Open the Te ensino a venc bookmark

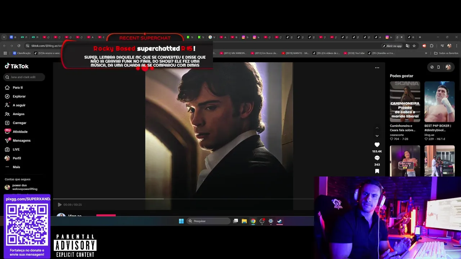tap(47, 53)
